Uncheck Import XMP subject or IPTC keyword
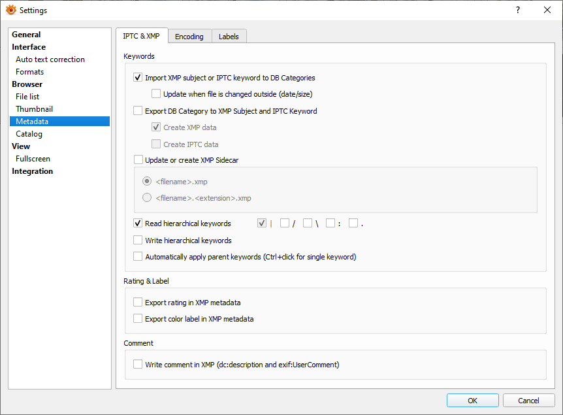 pyautogui.click(x=138, y=78)
